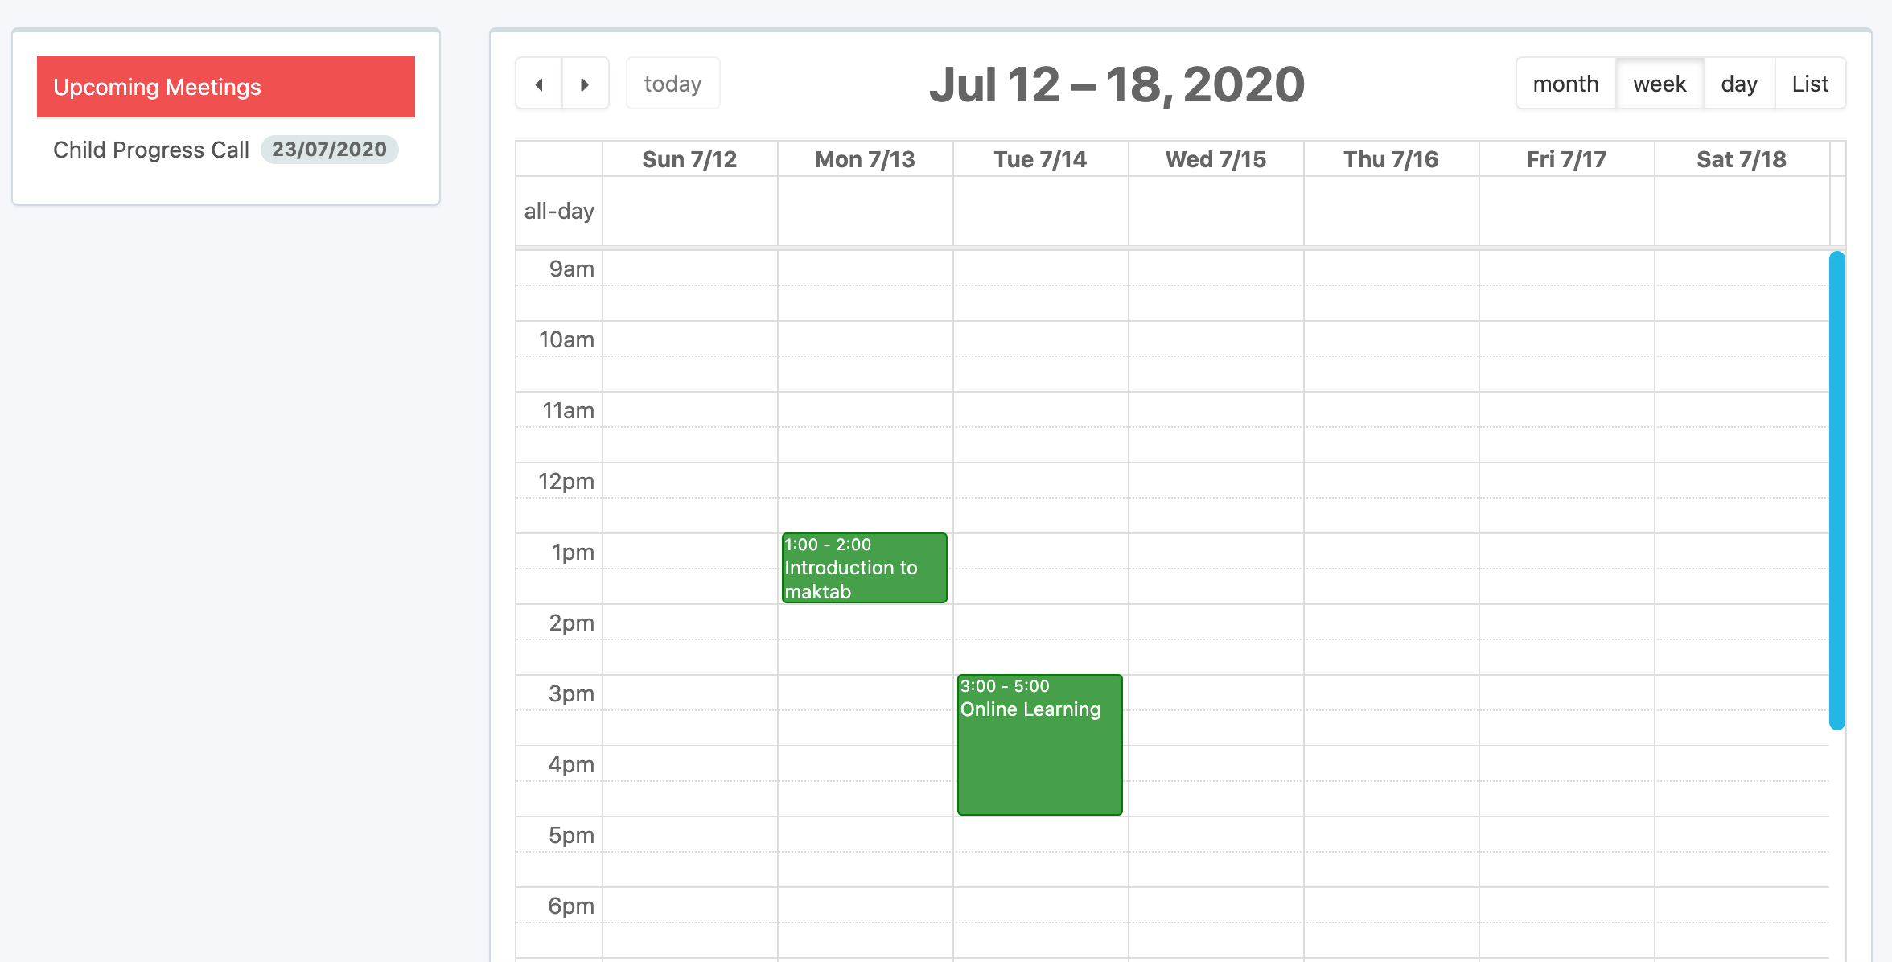This screenshot has height=962, width=1892.
Task: Click the Sun 7/12 day header
Action: (689, 159)
